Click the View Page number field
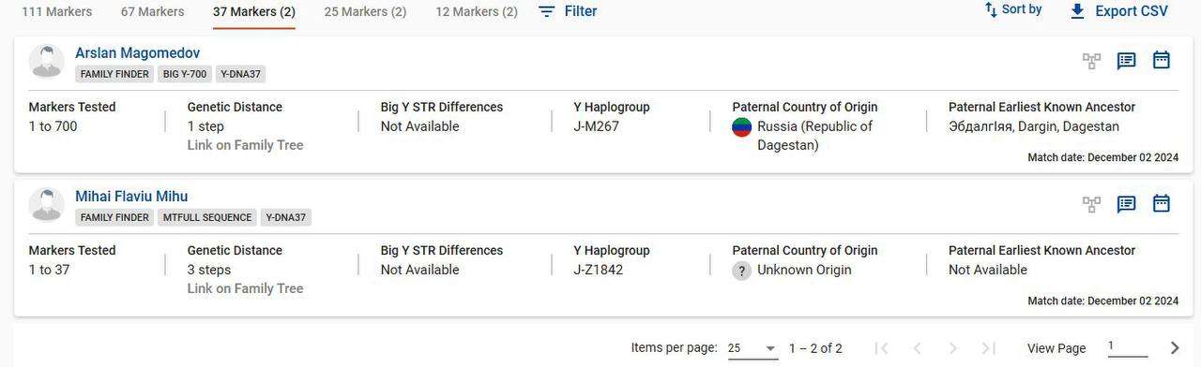1201x367 pixels. pyautogui.click(x=1127, y=347)
